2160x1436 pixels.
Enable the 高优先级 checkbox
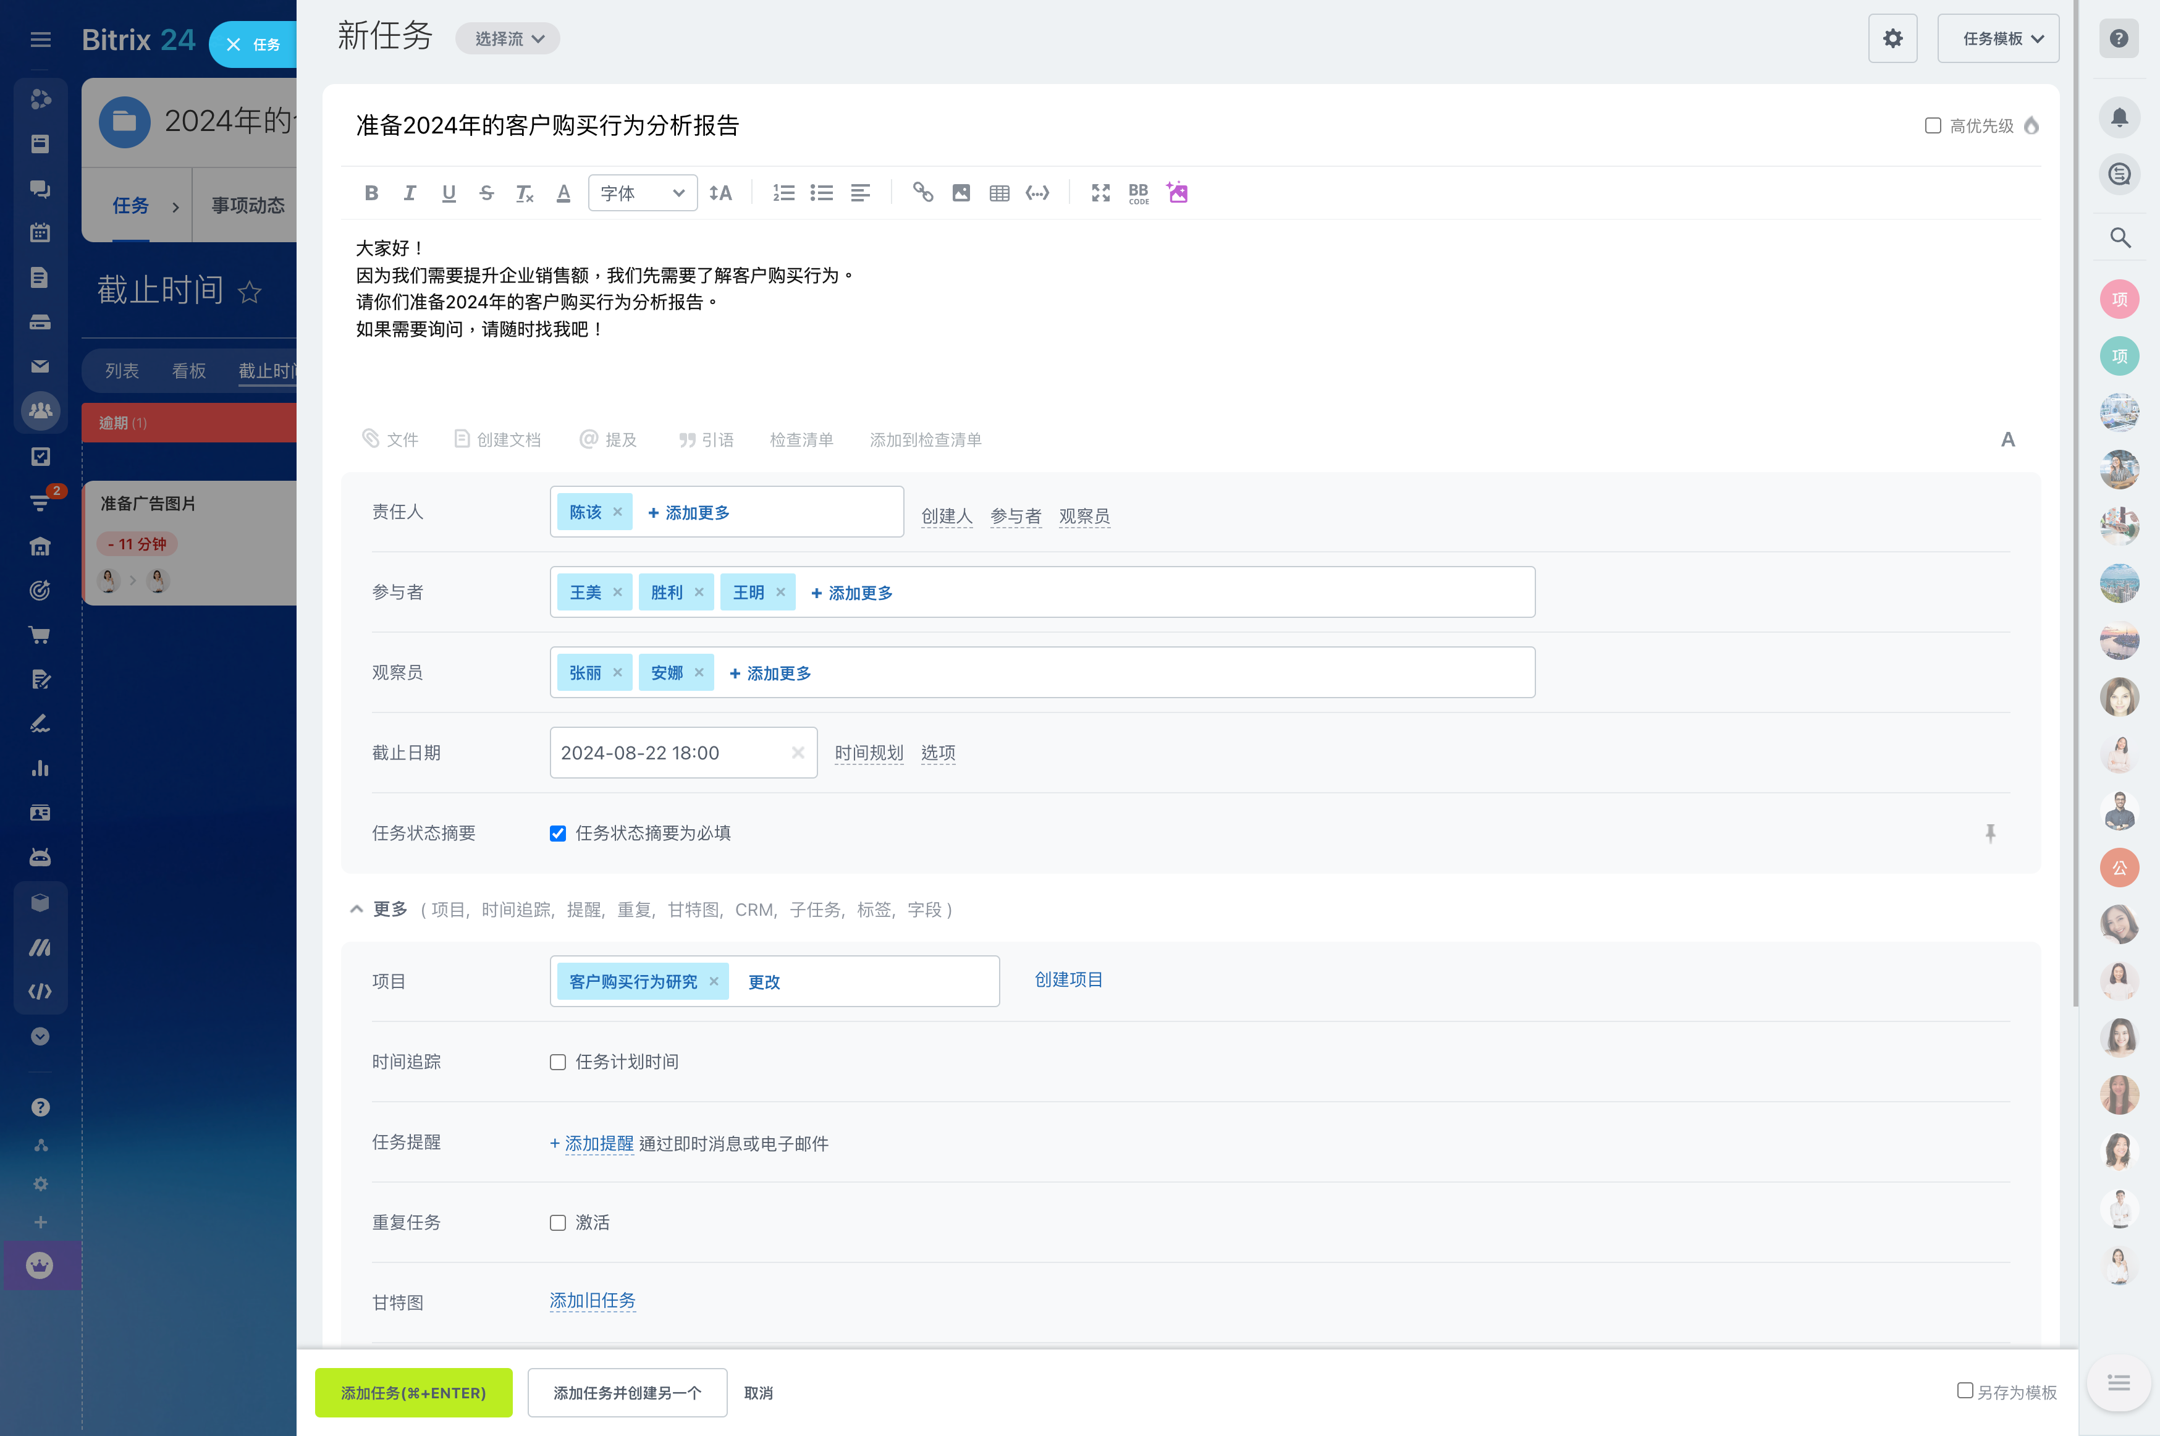pyautogui.click(x=1933, y=125)
